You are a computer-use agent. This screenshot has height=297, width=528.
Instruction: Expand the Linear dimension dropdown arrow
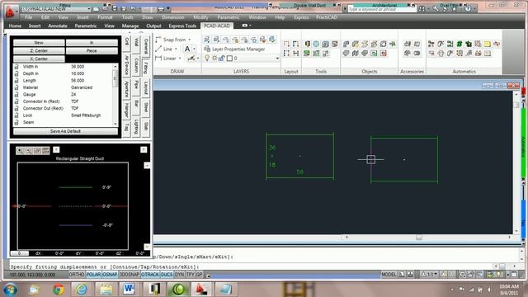(x=180, y=59)
